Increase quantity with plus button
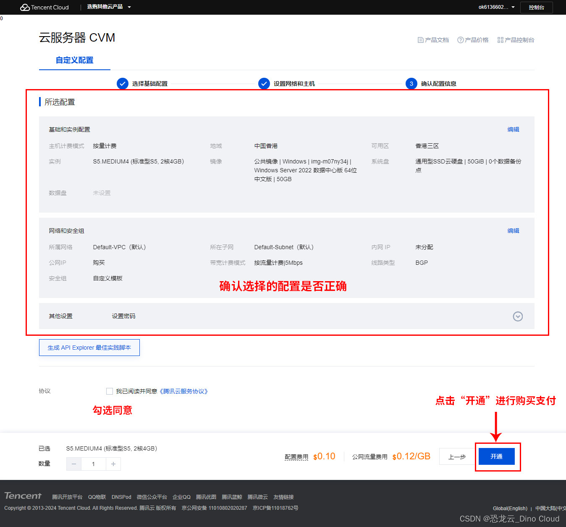Screen dimensions: 566x527 (x=113, y=464)
